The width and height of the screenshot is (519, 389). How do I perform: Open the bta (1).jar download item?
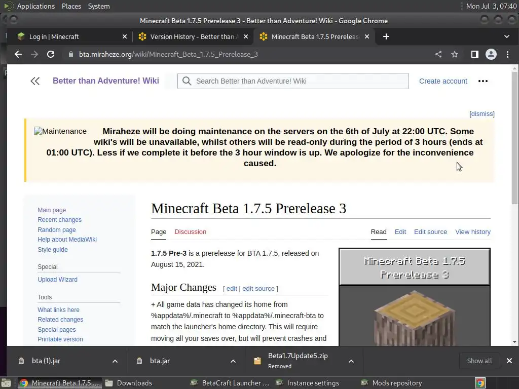(x=46, y=361)
